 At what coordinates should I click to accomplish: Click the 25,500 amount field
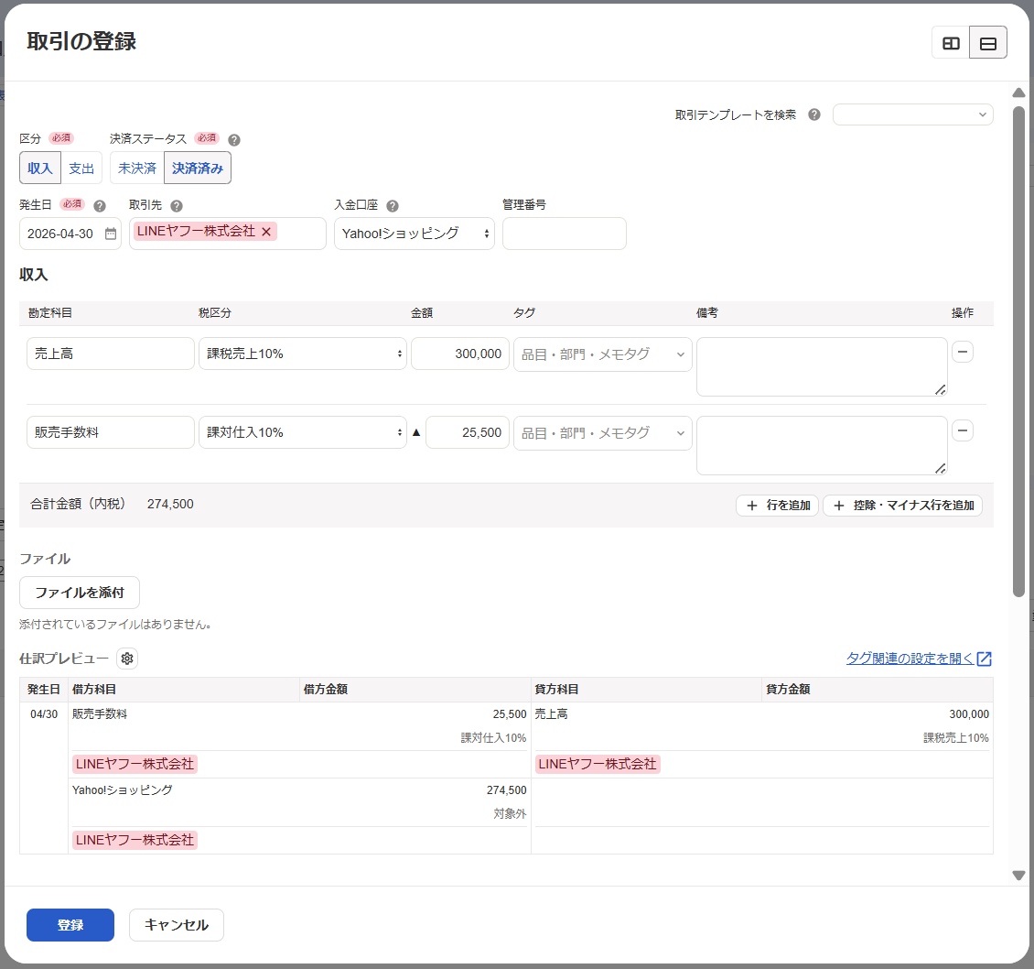(x=468, y=432)
